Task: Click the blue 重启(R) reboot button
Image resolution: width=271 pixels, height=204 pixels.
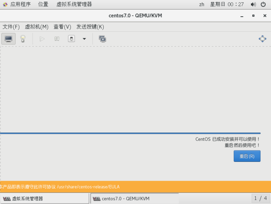Action: coord(247,156)
